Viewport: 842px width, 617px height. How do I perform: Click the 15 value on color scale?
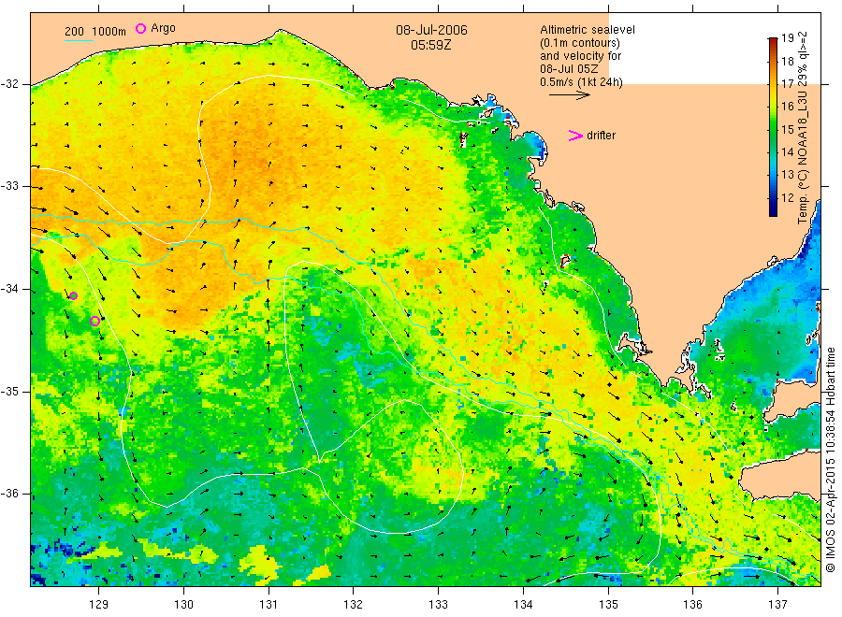click(x=787, y=129)
